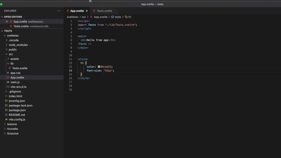Open index.html file

pyautogui.click(x=15, y=96)
